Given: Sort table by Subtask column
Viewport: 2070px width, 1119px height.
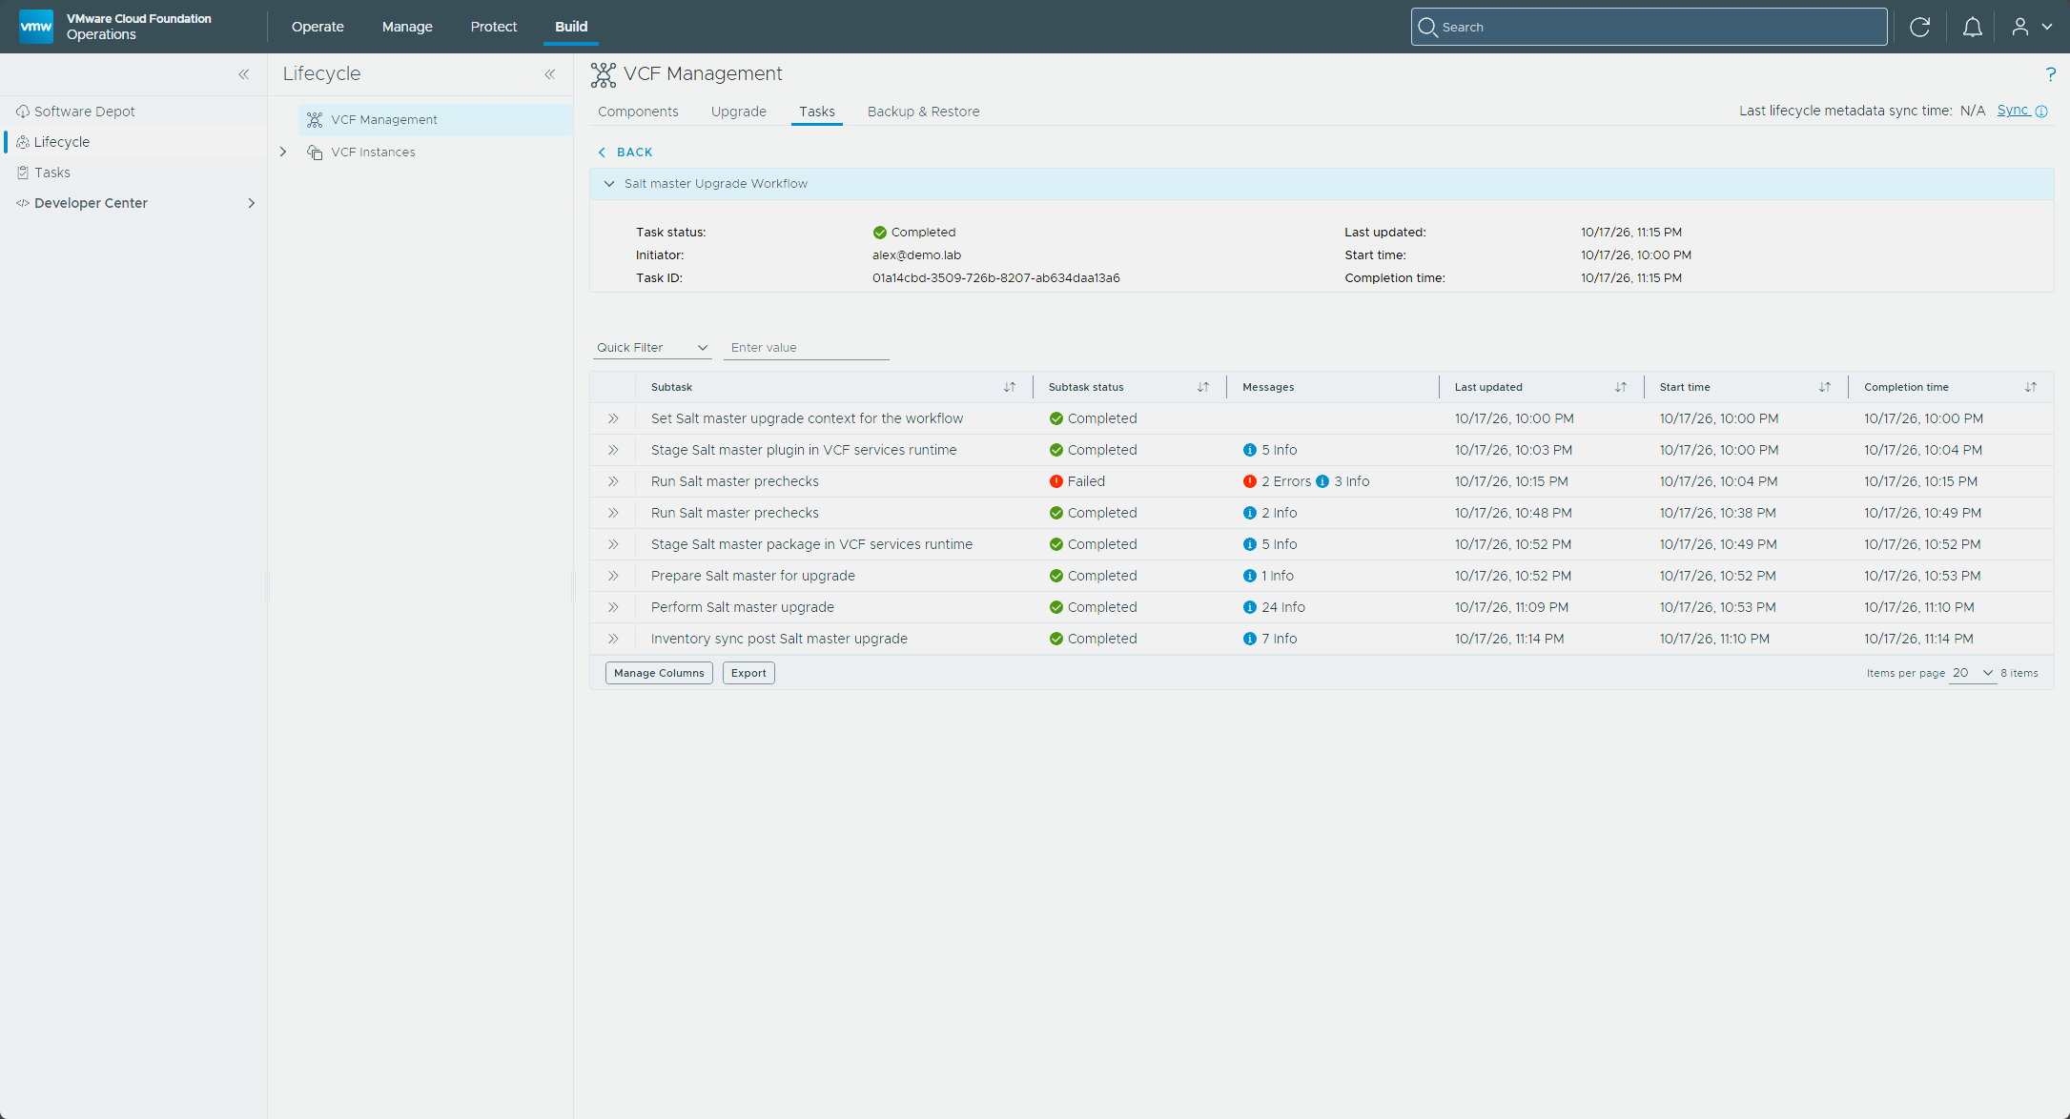Looking at the screenshot, I should (1010, 387).
